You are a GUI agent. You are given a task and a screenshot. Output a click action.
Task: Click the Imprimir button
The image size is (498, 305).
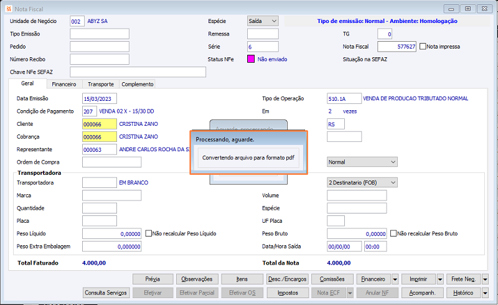(418, 279)
